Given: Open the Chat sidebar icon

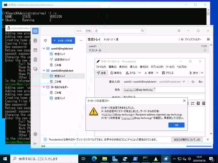Looking at the screenshot, I should click(35, 69).
